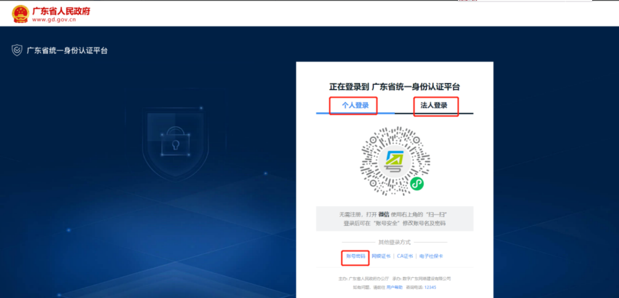This screenshot has height=298, width=619.
Task: Open the 用户帮助 help link
Action: click(394, 287)
